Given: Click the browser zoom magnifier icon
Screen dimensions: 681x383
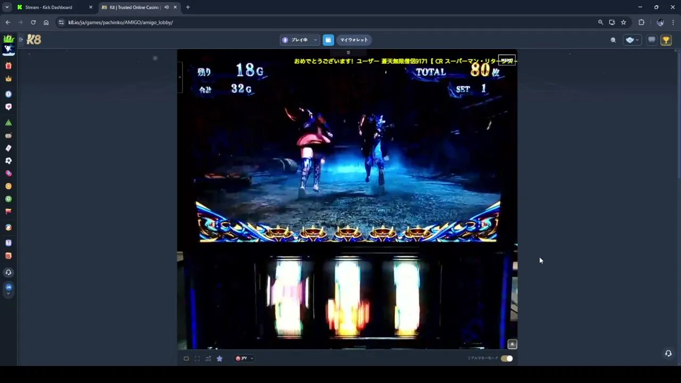Looking at the screenshot, I should point(600,22).
